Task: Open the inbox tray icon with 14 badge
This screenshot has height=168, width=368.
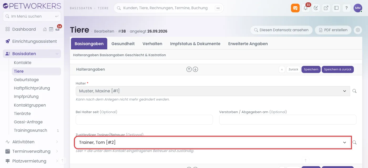Action: click(57, 29)
